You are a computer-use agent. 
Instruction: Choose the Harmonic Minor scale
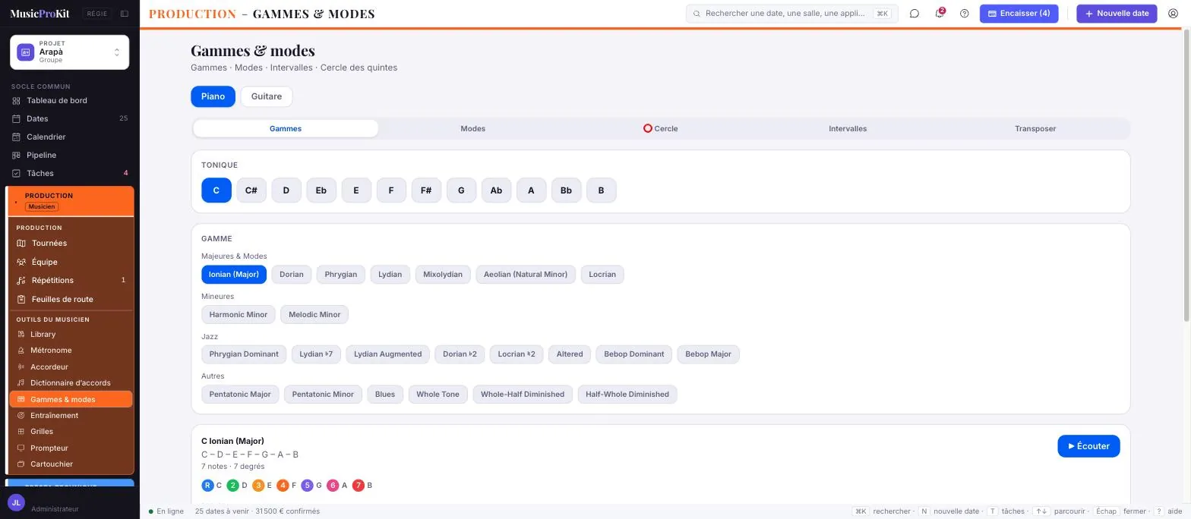point(239,315)
